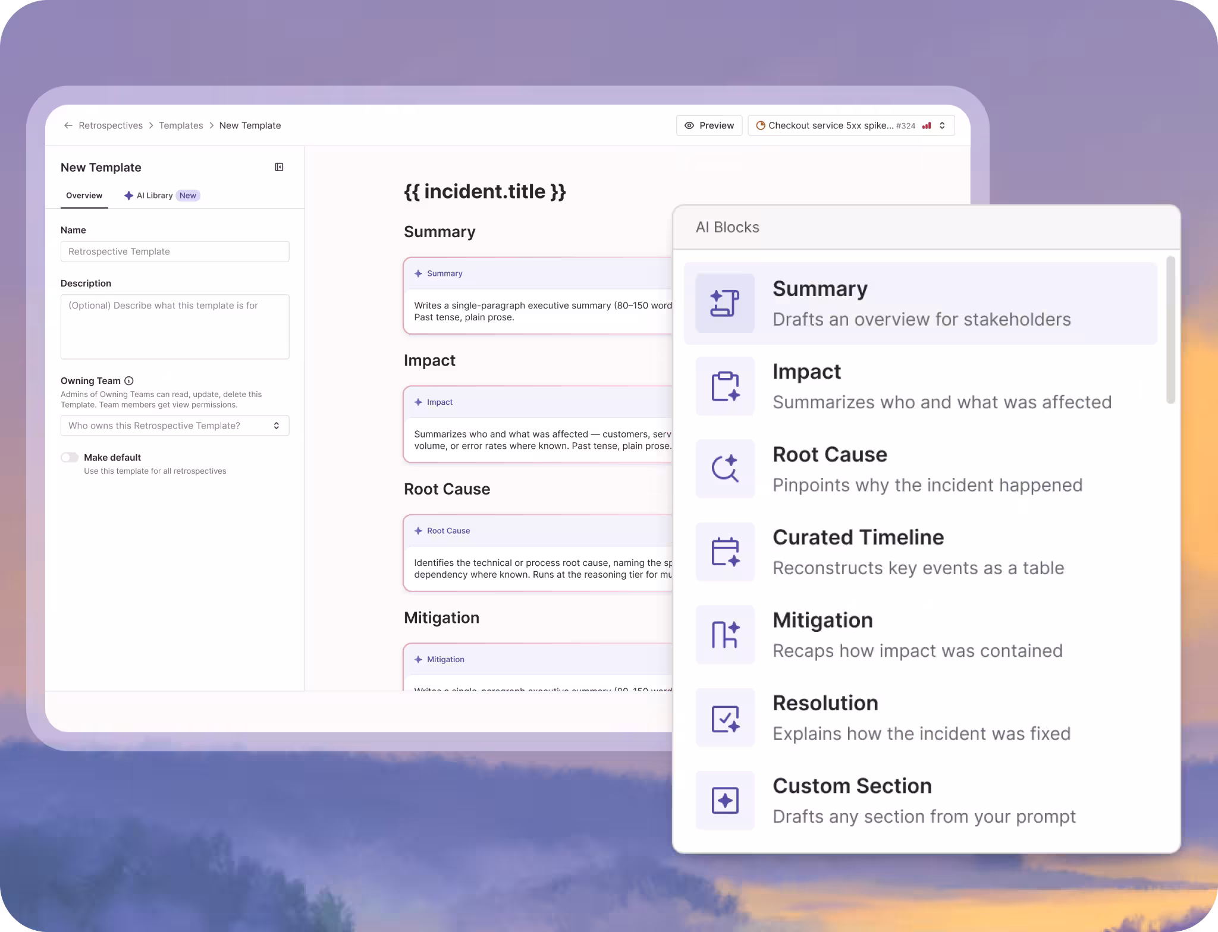Click the Root Cause section heading
Screen dimensions: 1218x932
(447, 489)
